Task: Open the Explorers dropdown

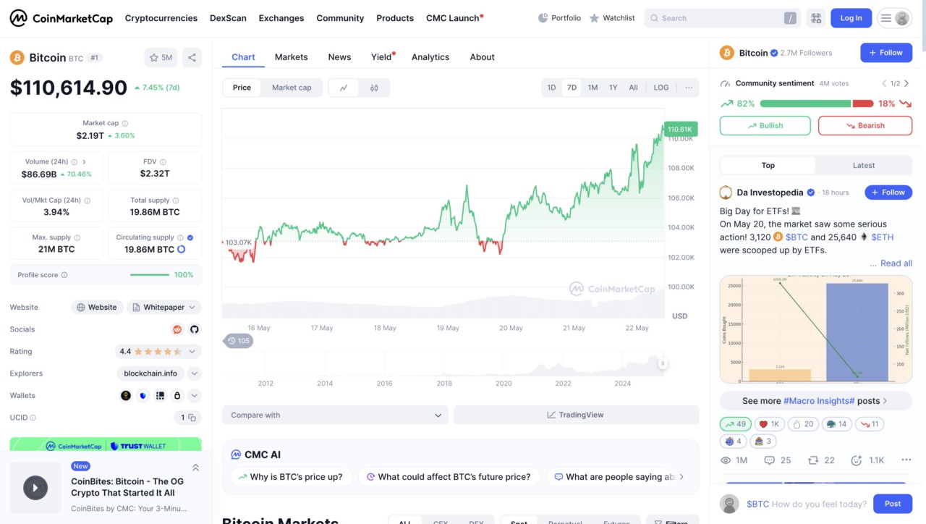Action: pos(194,373)
